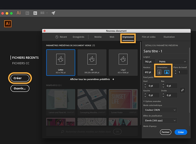The image size is (196, 144).
Task: Click the rocket GPU performance icon
Action: point(53,13)
